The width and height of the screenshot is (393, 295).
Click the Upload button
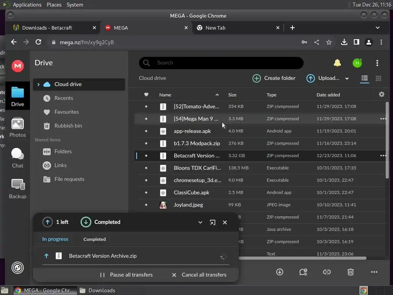[x=322, y=78]
